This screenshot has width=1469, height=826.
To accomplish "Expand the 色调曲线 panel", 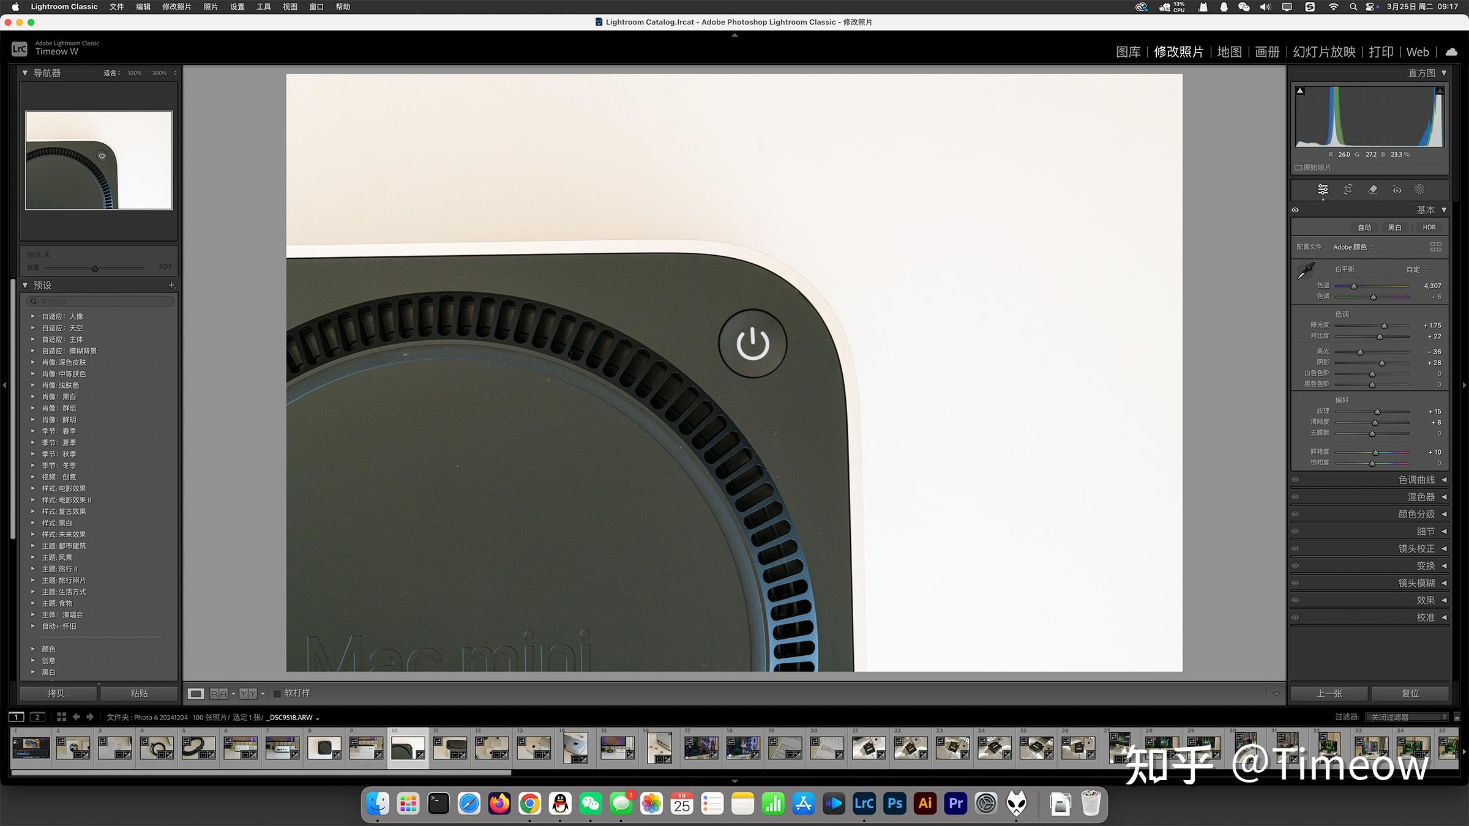I will point(1420,480).
